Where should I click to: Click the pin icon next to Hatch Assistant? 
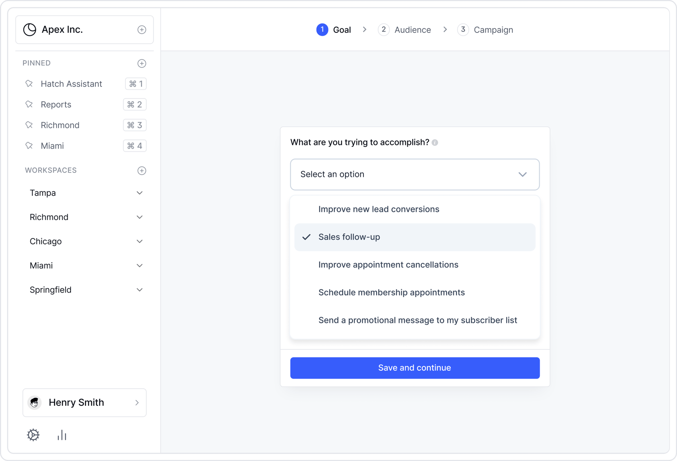29,84
